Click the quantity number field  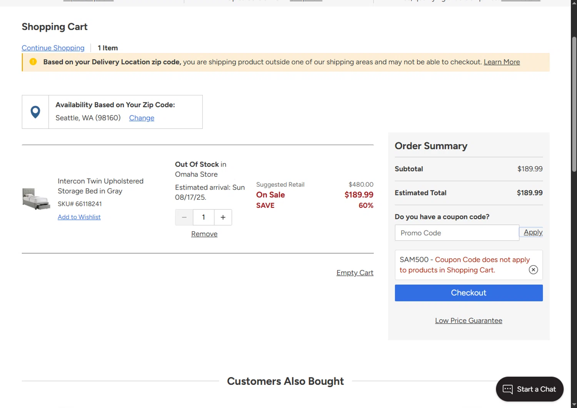(203, 217)
